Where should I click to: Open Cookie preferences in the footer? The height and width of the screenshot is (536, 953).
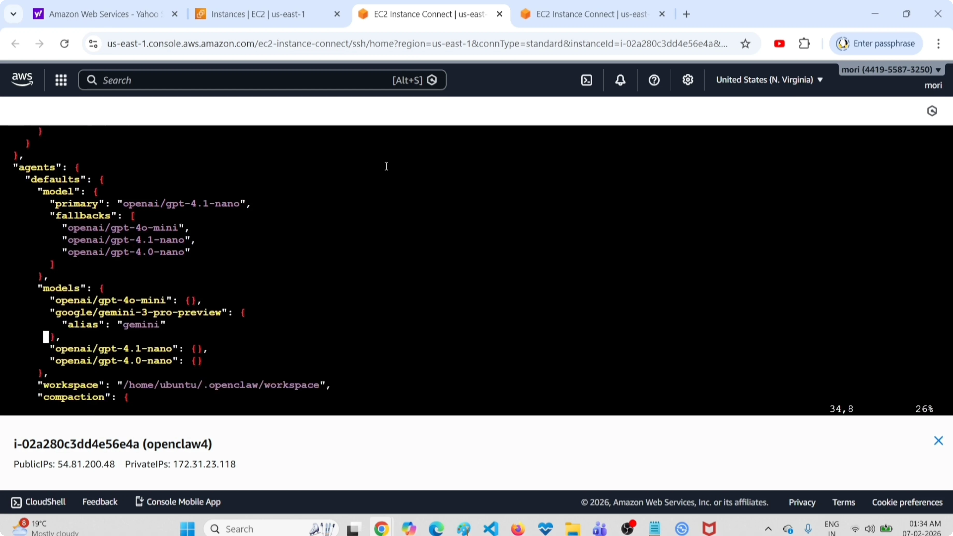[907, 502]
